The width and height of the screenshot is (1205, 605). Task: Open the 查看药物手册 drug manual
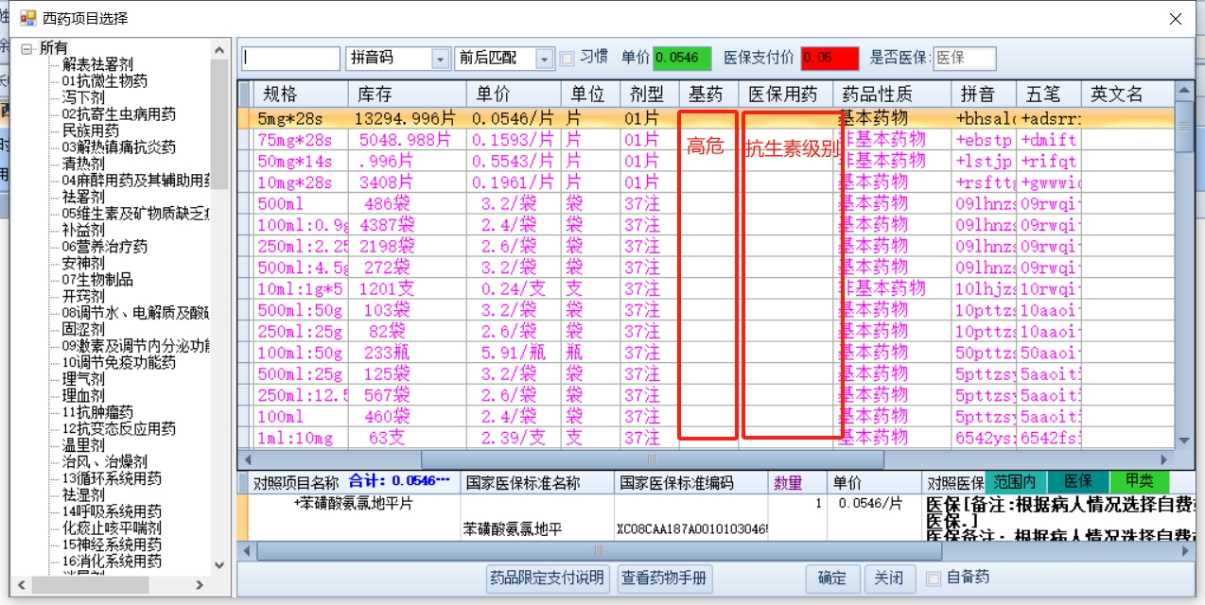pyautogui.click(x=665, y=579)
